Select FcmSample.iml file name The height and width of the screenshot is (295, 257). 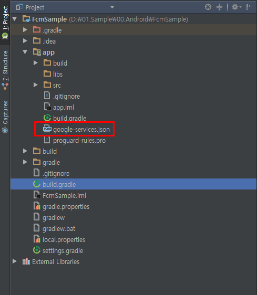coord(64,195)
